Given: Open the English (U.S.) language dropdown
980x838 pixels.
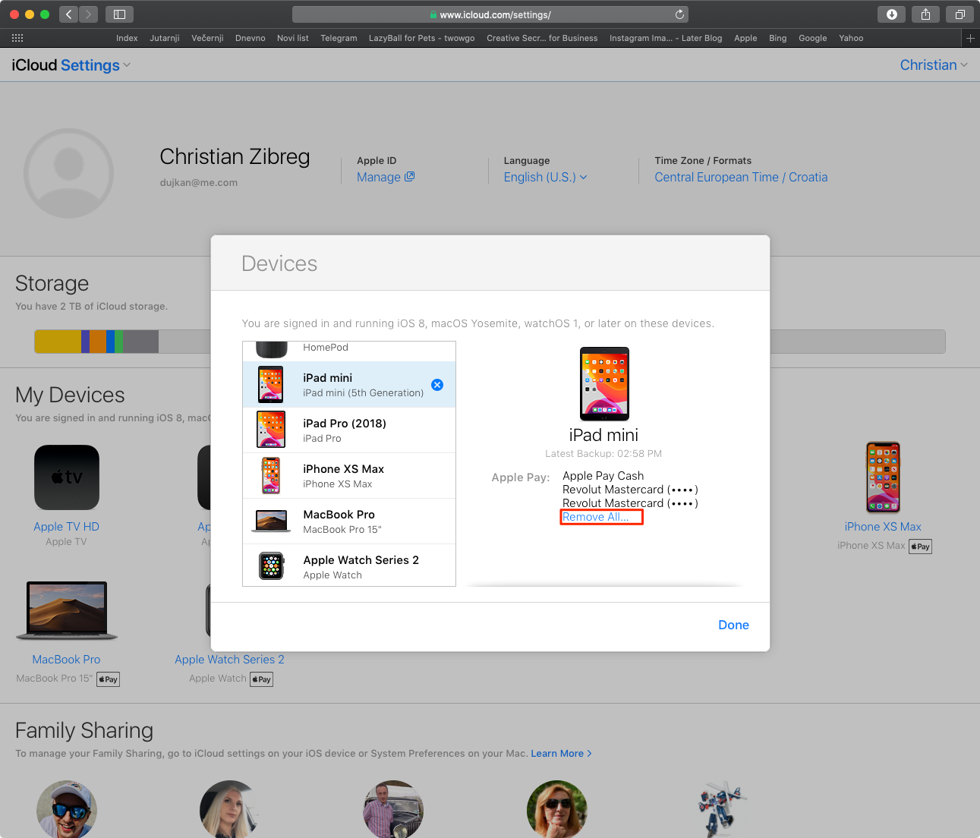Looking at the screenshot, I should pos(545,177).
